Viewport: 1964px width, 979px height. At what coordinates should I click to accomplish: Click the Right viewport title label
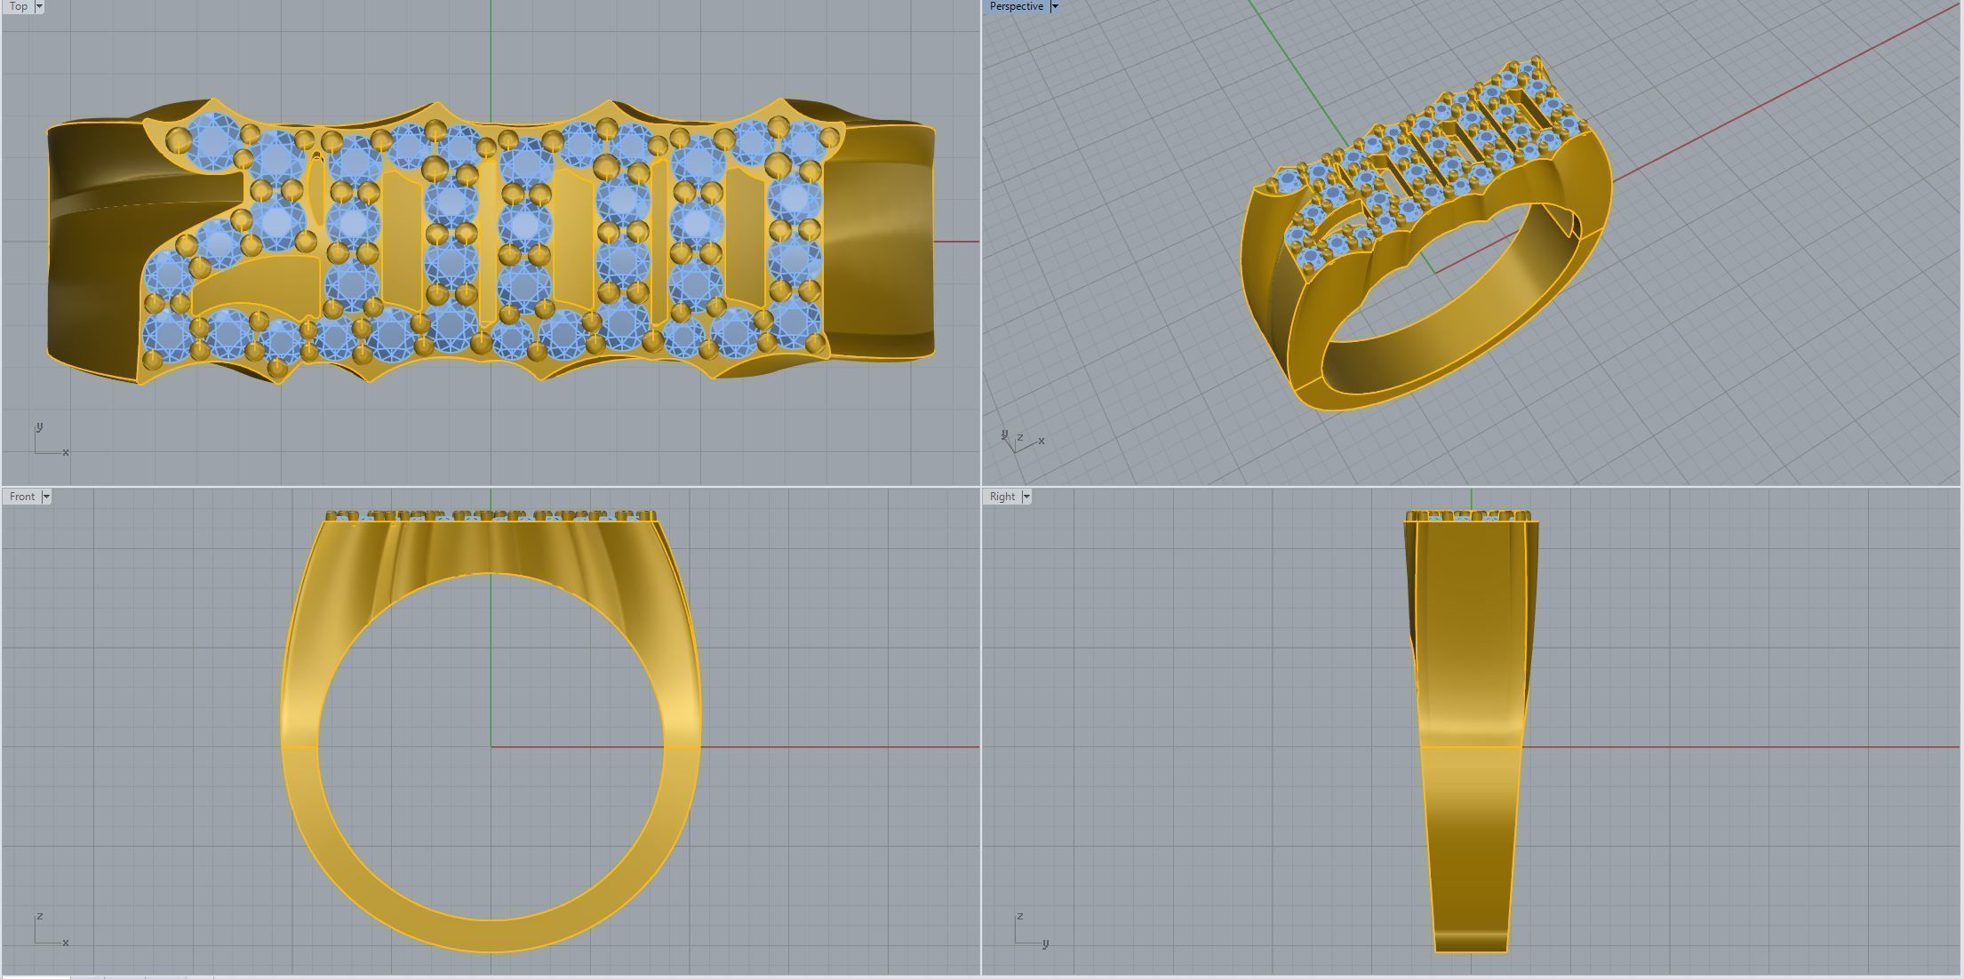coord(1002,497)
